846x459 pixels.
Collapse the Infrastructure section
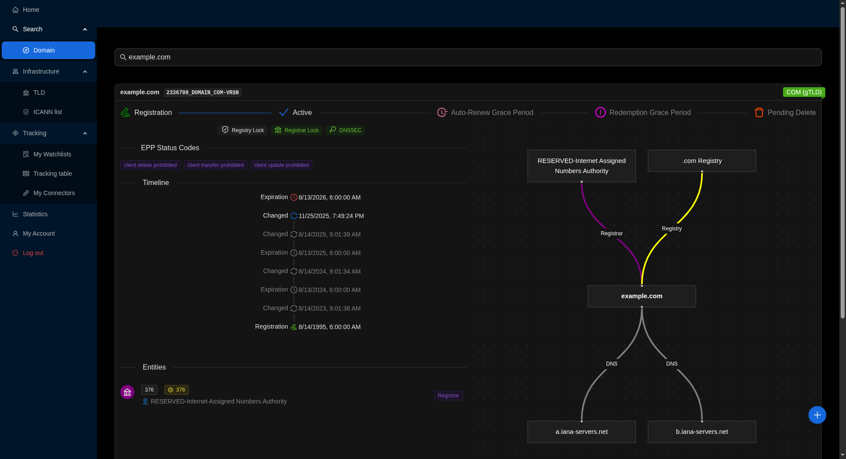[85, 71]
